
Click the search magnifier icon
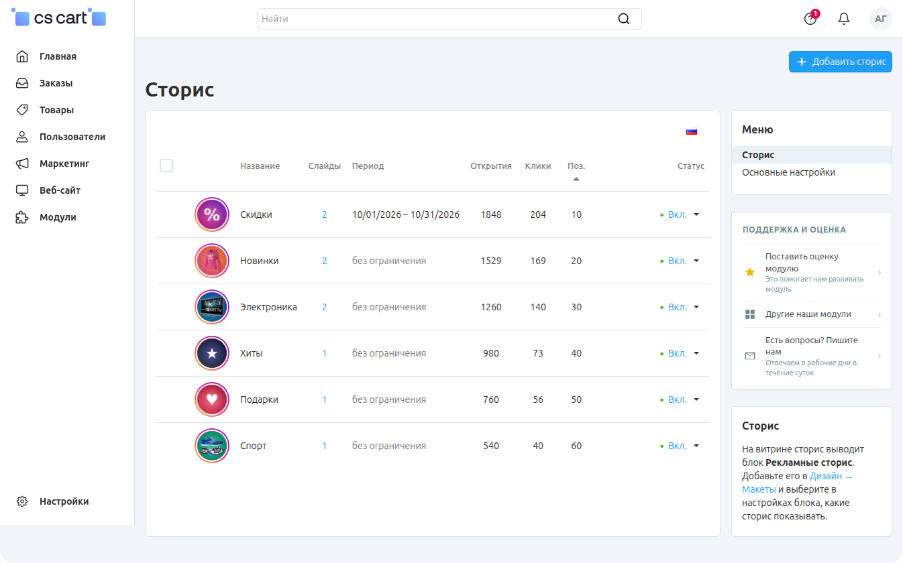tap(624, 19)
